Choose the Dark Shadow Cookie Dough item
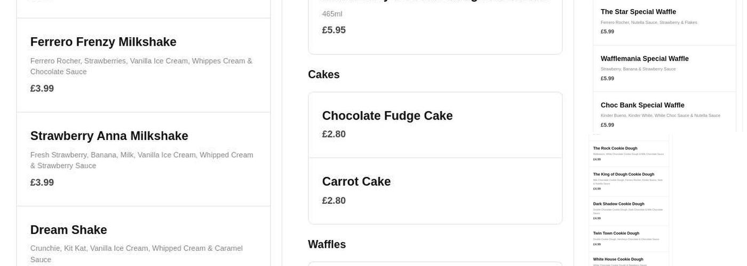747x266 pixels. (x=618, y=204)
